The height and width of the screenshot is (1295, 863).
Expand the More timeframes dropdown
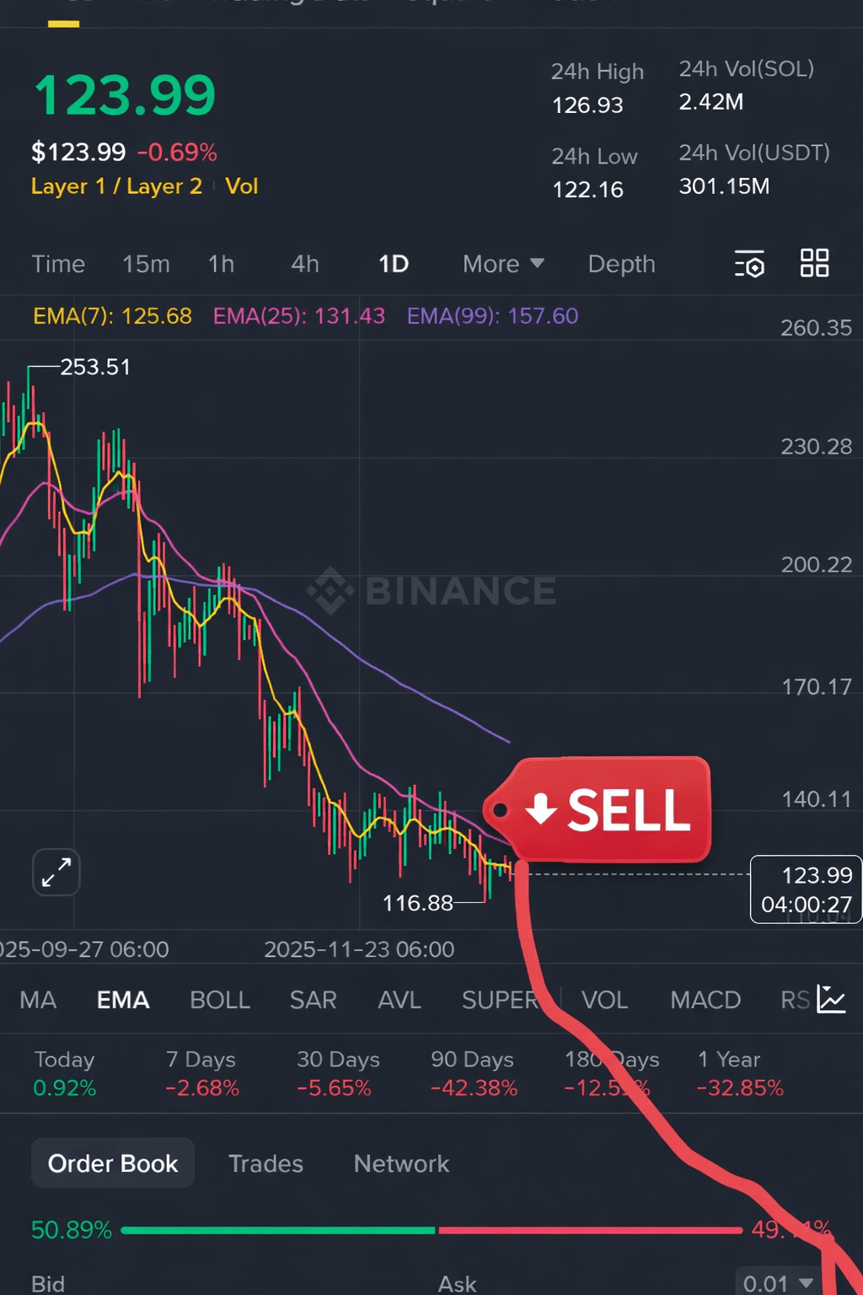pyautogui.click(x=503, y=264)
